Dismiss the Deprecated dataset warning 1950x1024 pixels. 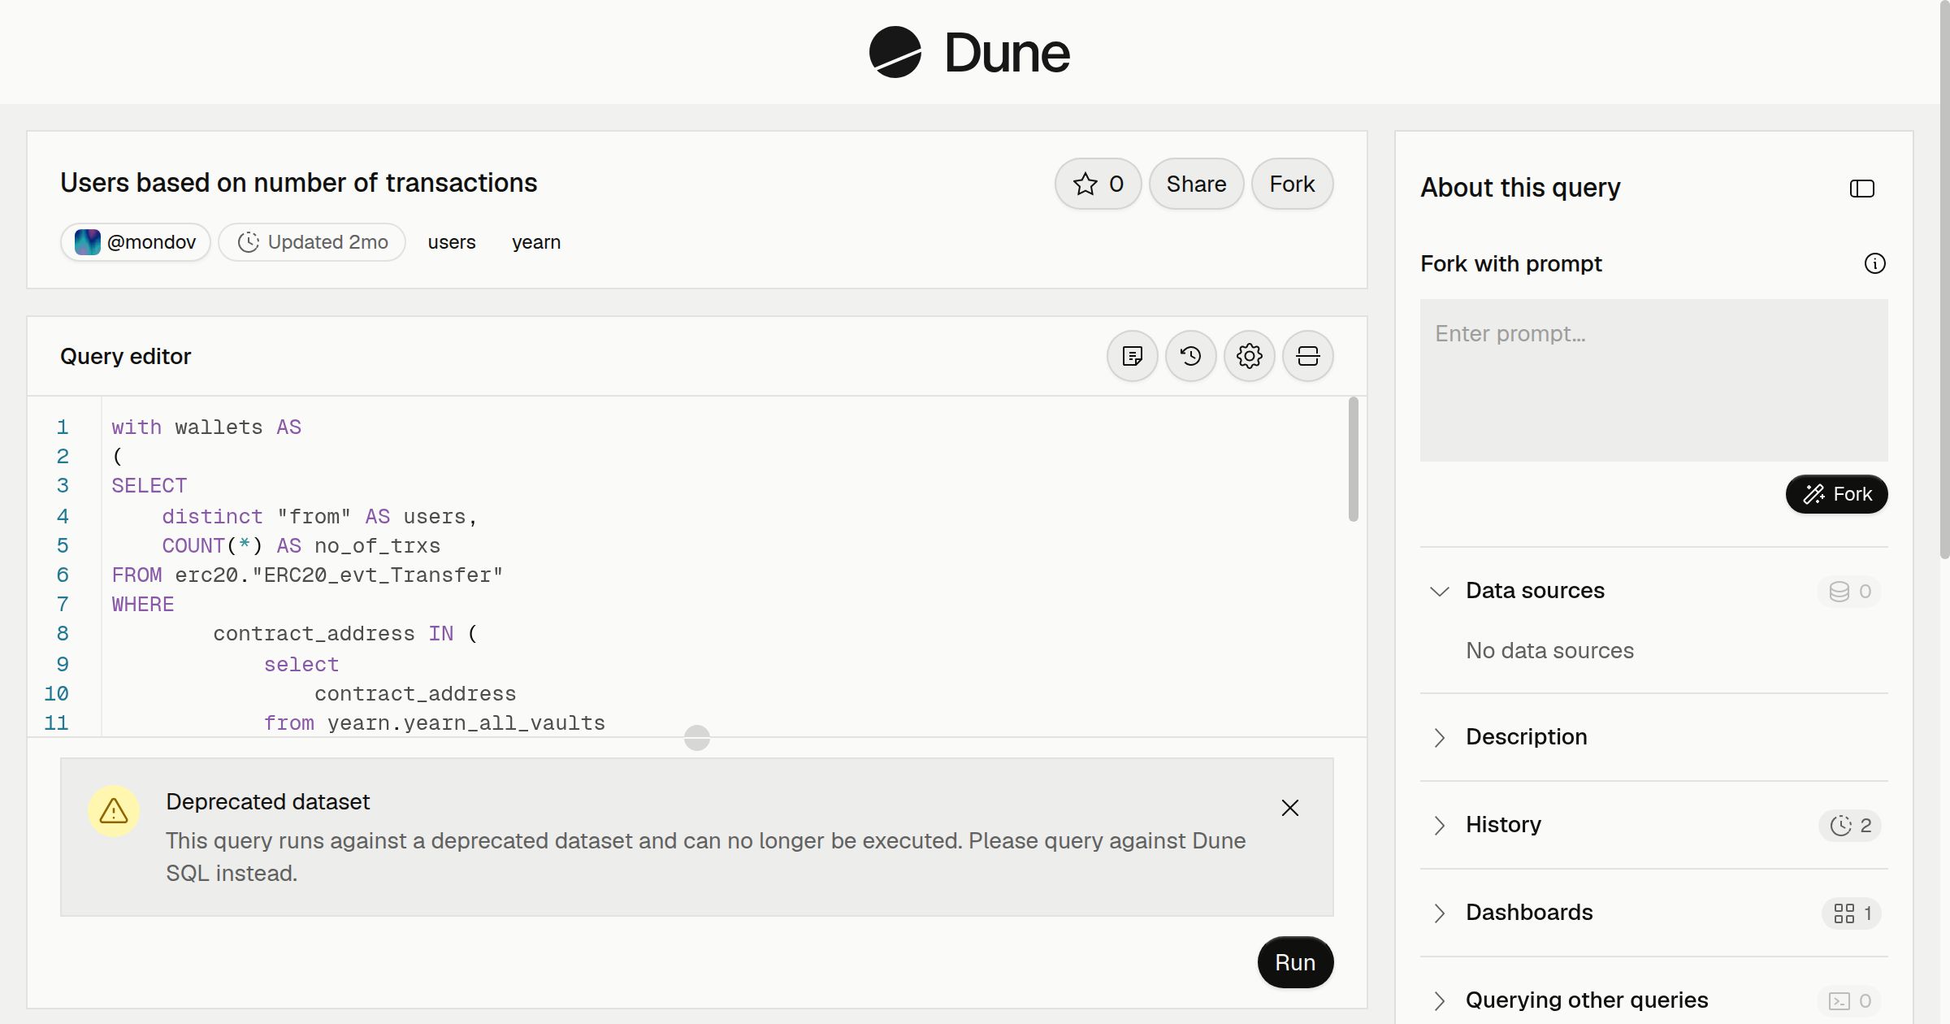click(1290, 808)
